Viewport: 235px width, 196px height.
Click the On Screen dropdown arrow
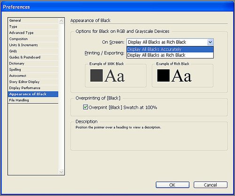click(210, 42)
